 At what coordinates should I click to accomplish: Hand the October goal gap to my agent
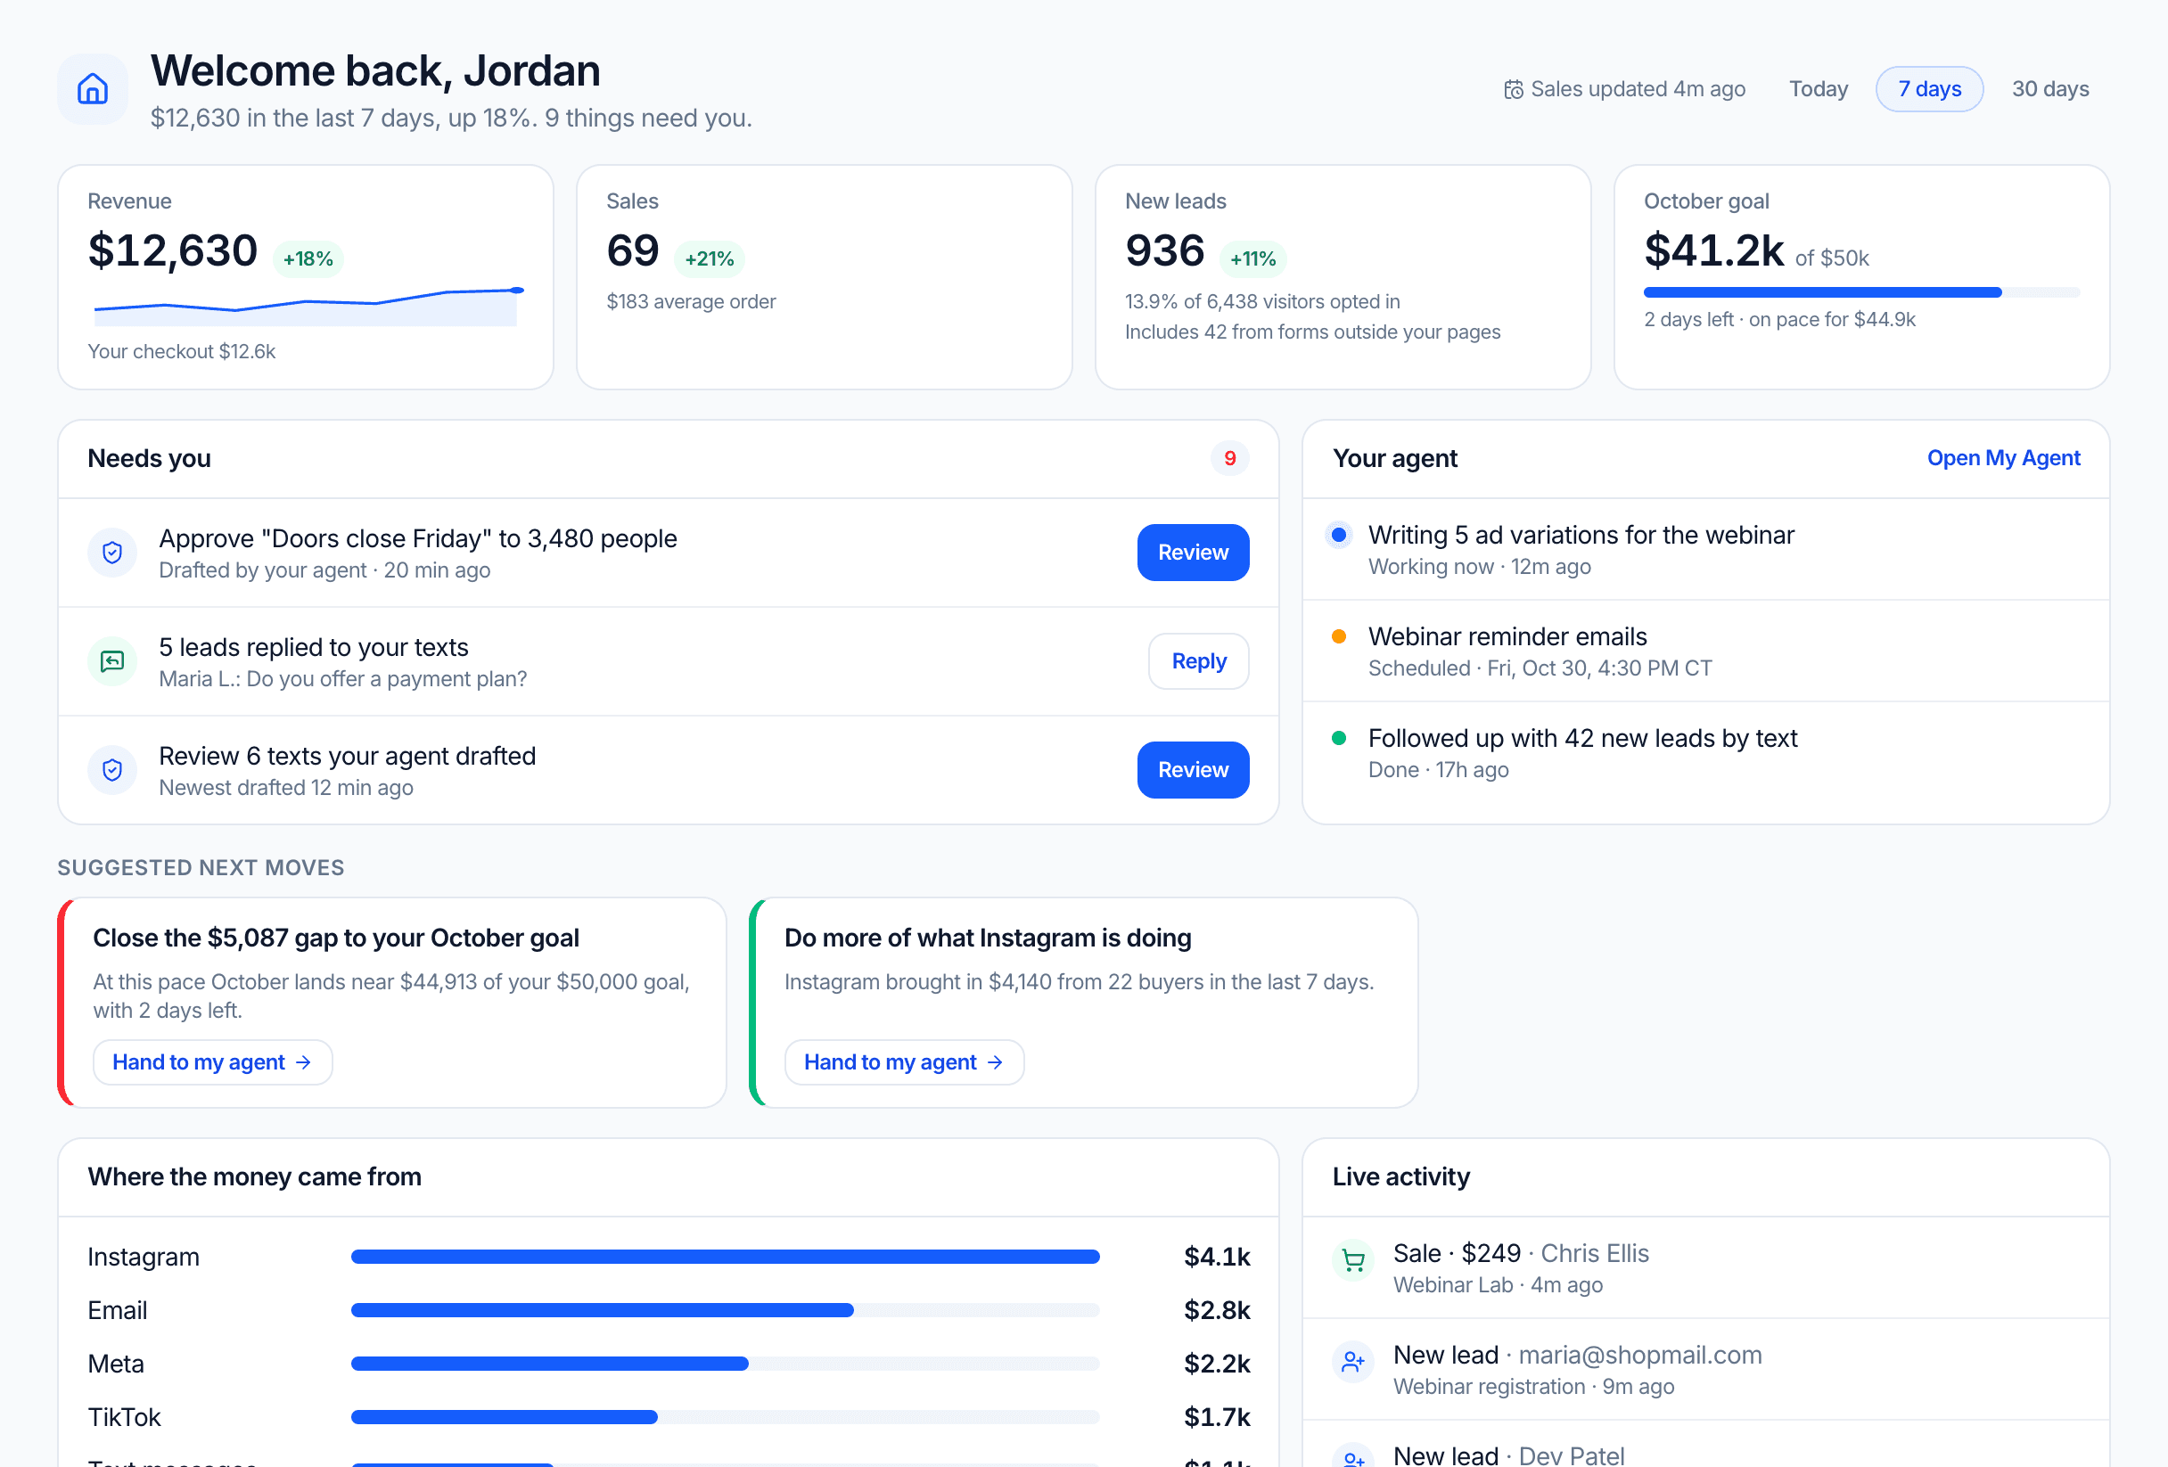[x=213, y=1062]
